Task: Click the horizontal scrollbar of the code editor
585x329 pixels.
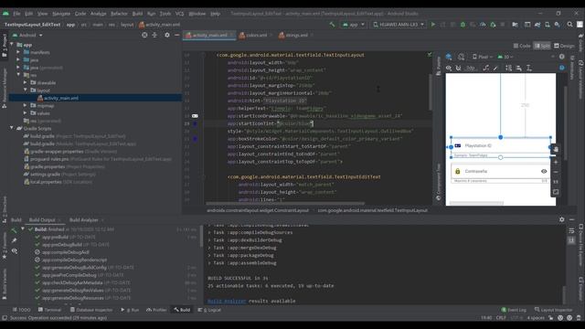Action: (285, 204)
